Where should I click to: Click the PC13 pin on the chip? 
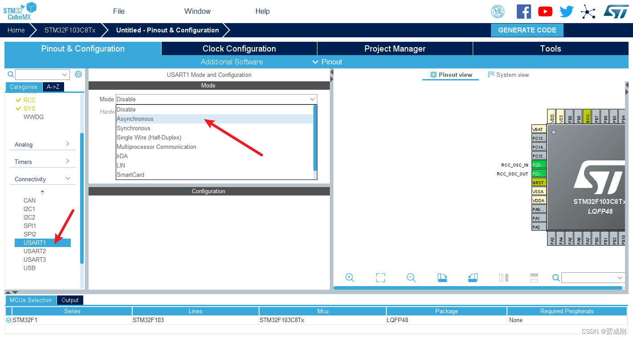[x=539, y=138]
